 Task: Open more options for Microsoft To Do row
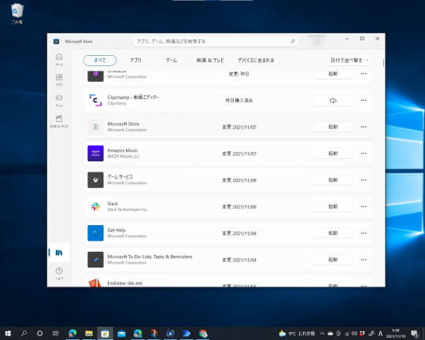364,260
